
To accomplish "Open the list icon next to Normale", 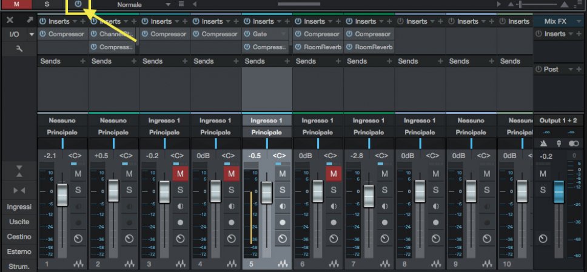I will 181,4.
